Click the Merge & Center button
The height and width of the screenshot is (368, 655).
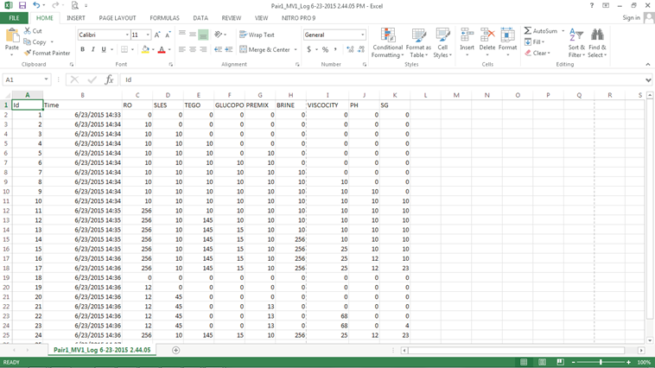pos(264,50)
